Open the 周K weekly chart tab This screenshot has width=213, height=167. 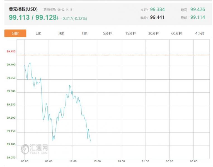[61, 33]
